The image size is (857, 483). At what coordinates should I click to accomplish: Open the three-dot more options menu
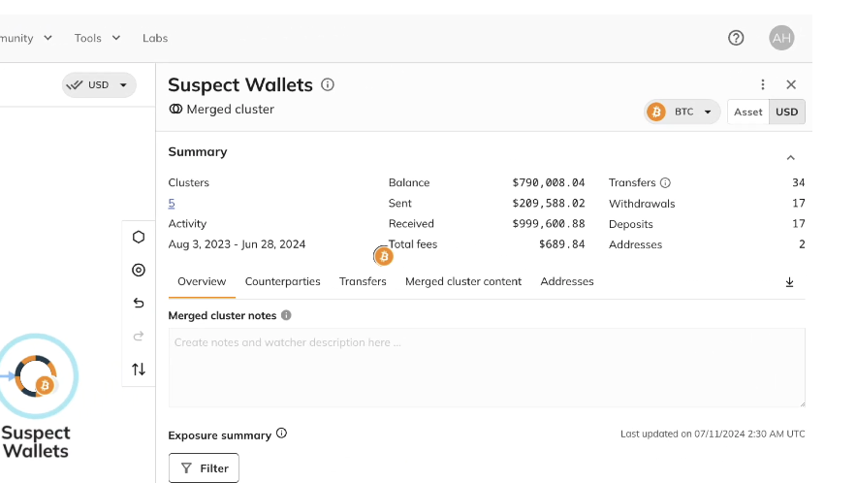coord(763,85)
